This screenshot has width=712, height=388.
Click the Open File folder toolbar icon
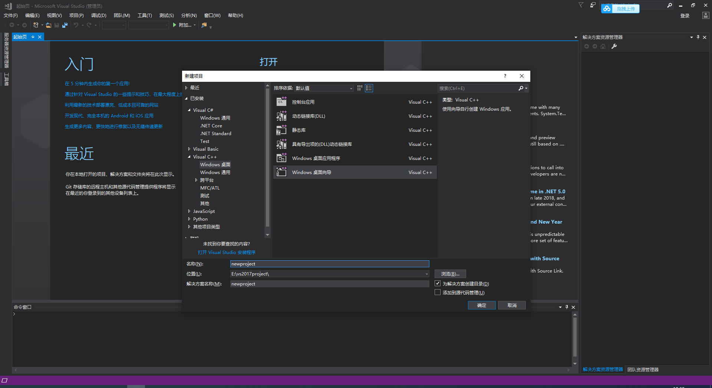(49, 25)
